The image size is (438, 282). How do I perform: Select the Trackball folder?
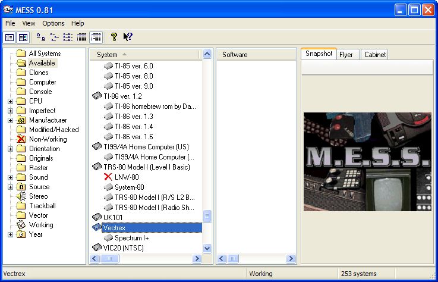42,206
